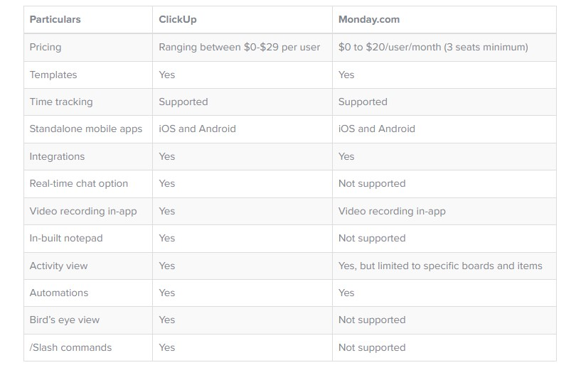The height and width of the screenshot is (370, 571).
Task: Select the Templates row label
Action: click(x=53, y=75)
